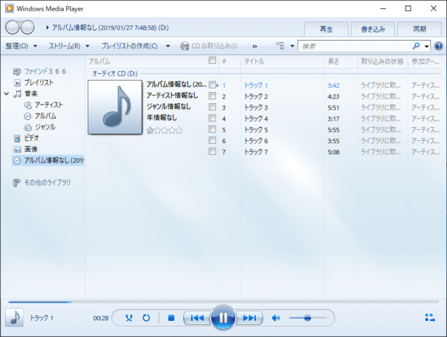Viewport: 447px width, 337px height.
Task: Click the album art music note thumbnail
Action: tap(115, 107)
